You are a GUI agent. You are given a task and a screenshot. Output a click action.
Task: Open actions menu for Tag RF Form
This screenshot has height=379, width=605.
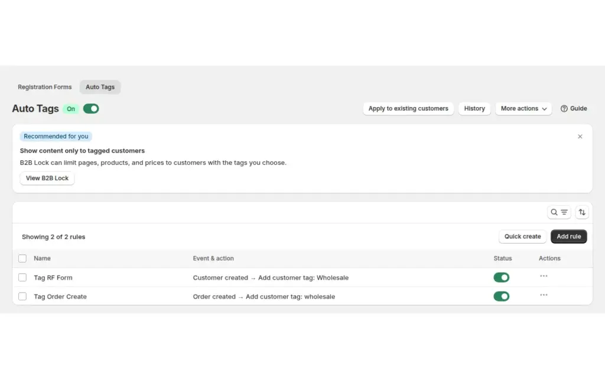(x=544, y=276)
